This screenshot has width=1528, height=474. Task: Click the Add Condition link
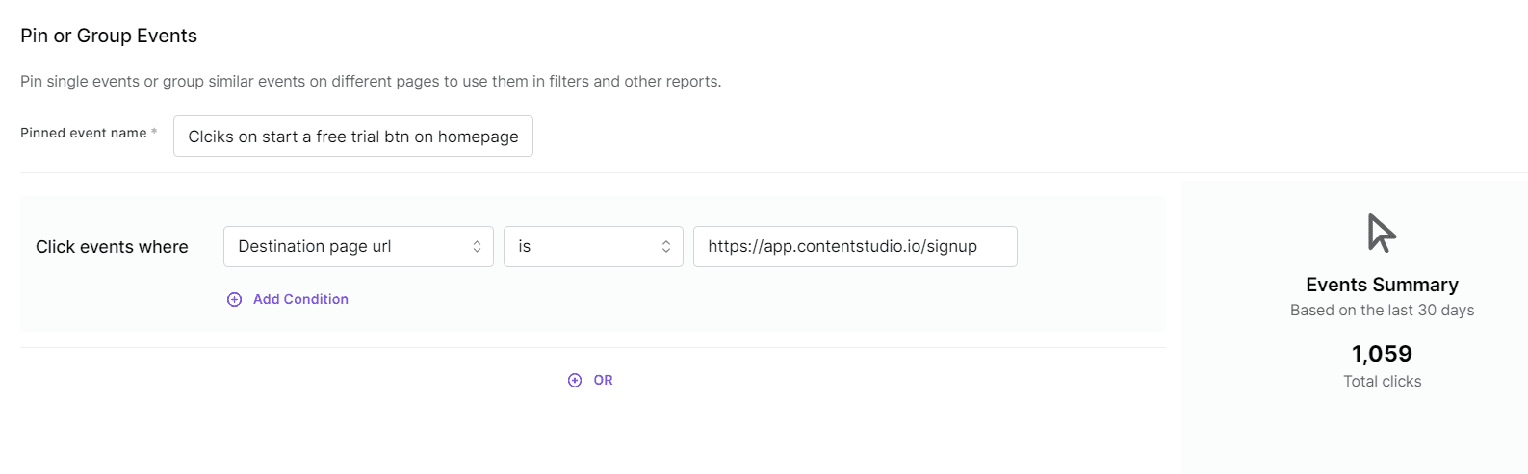click(300, 299)
